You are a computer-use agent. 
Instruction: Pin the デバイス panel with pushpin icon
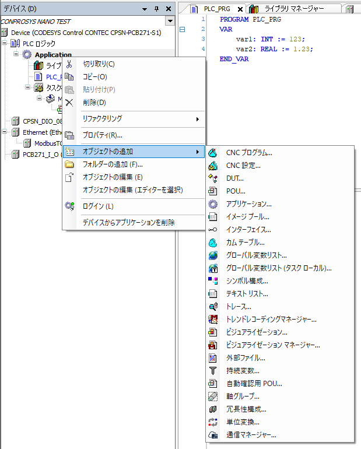click(x=156, y=9)
